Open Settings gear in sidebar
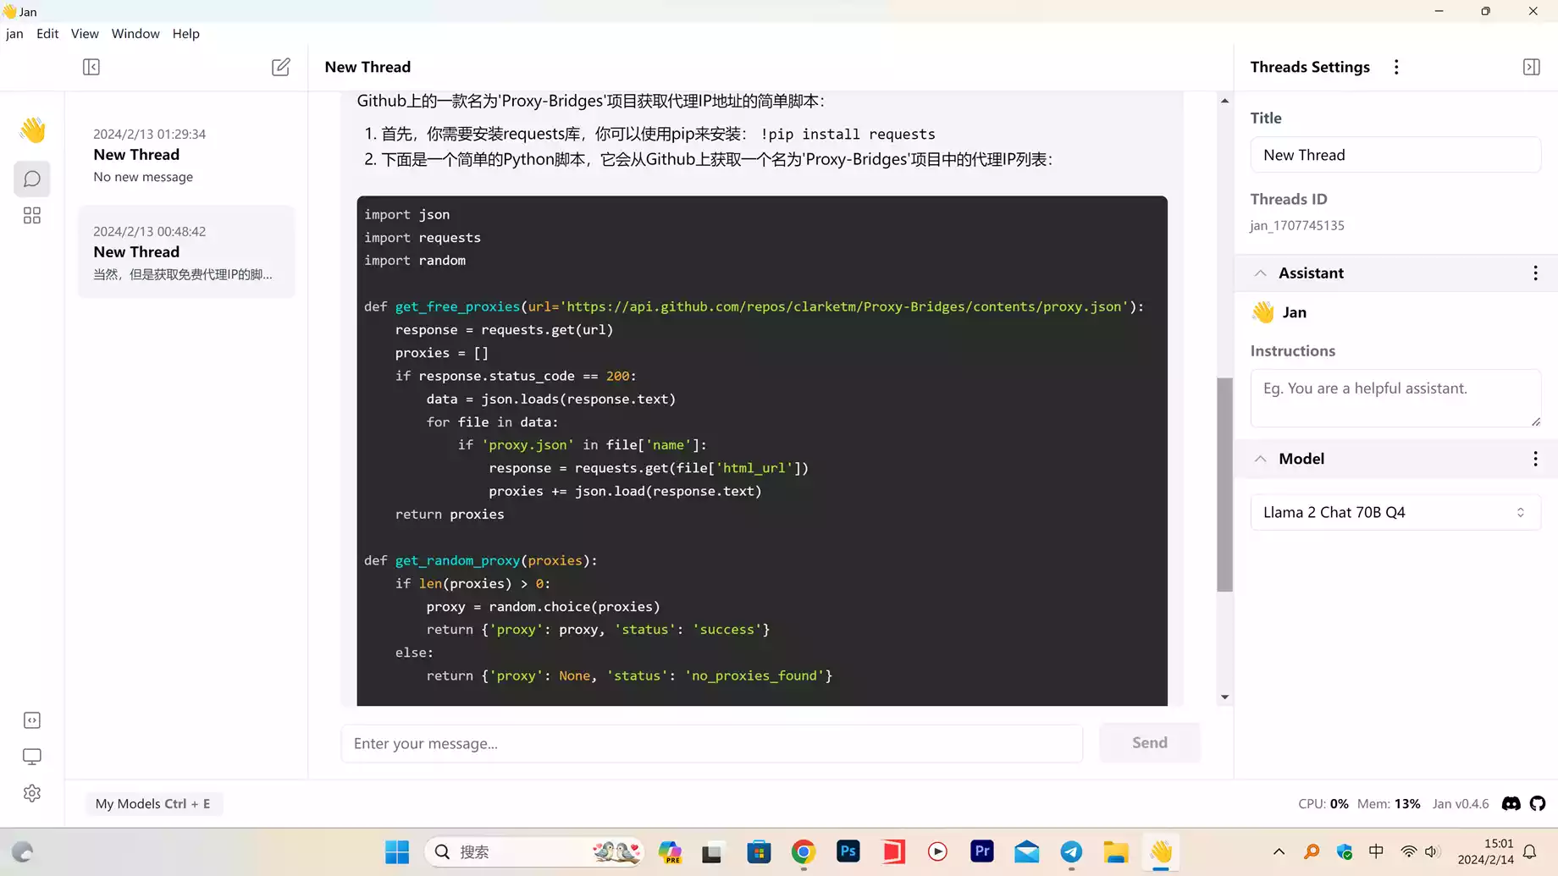The height and width of the screenshot is (876, 1558). (32, 793)
